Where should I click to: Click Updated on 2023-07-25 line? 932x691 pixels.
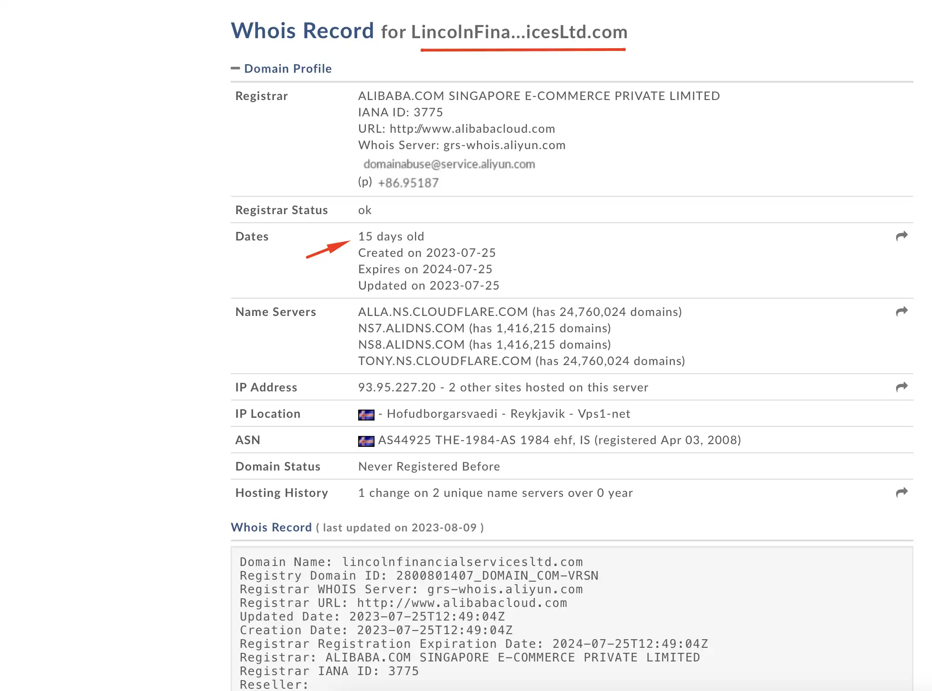click(x=429, y=285)
